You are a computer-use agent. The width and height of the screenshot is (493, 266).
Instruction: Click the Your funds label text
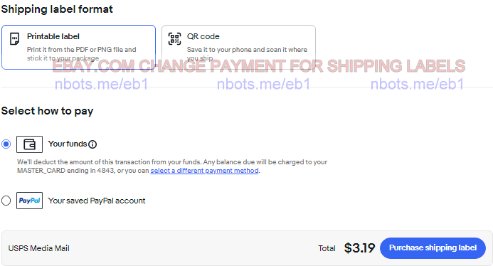[68, 144]
